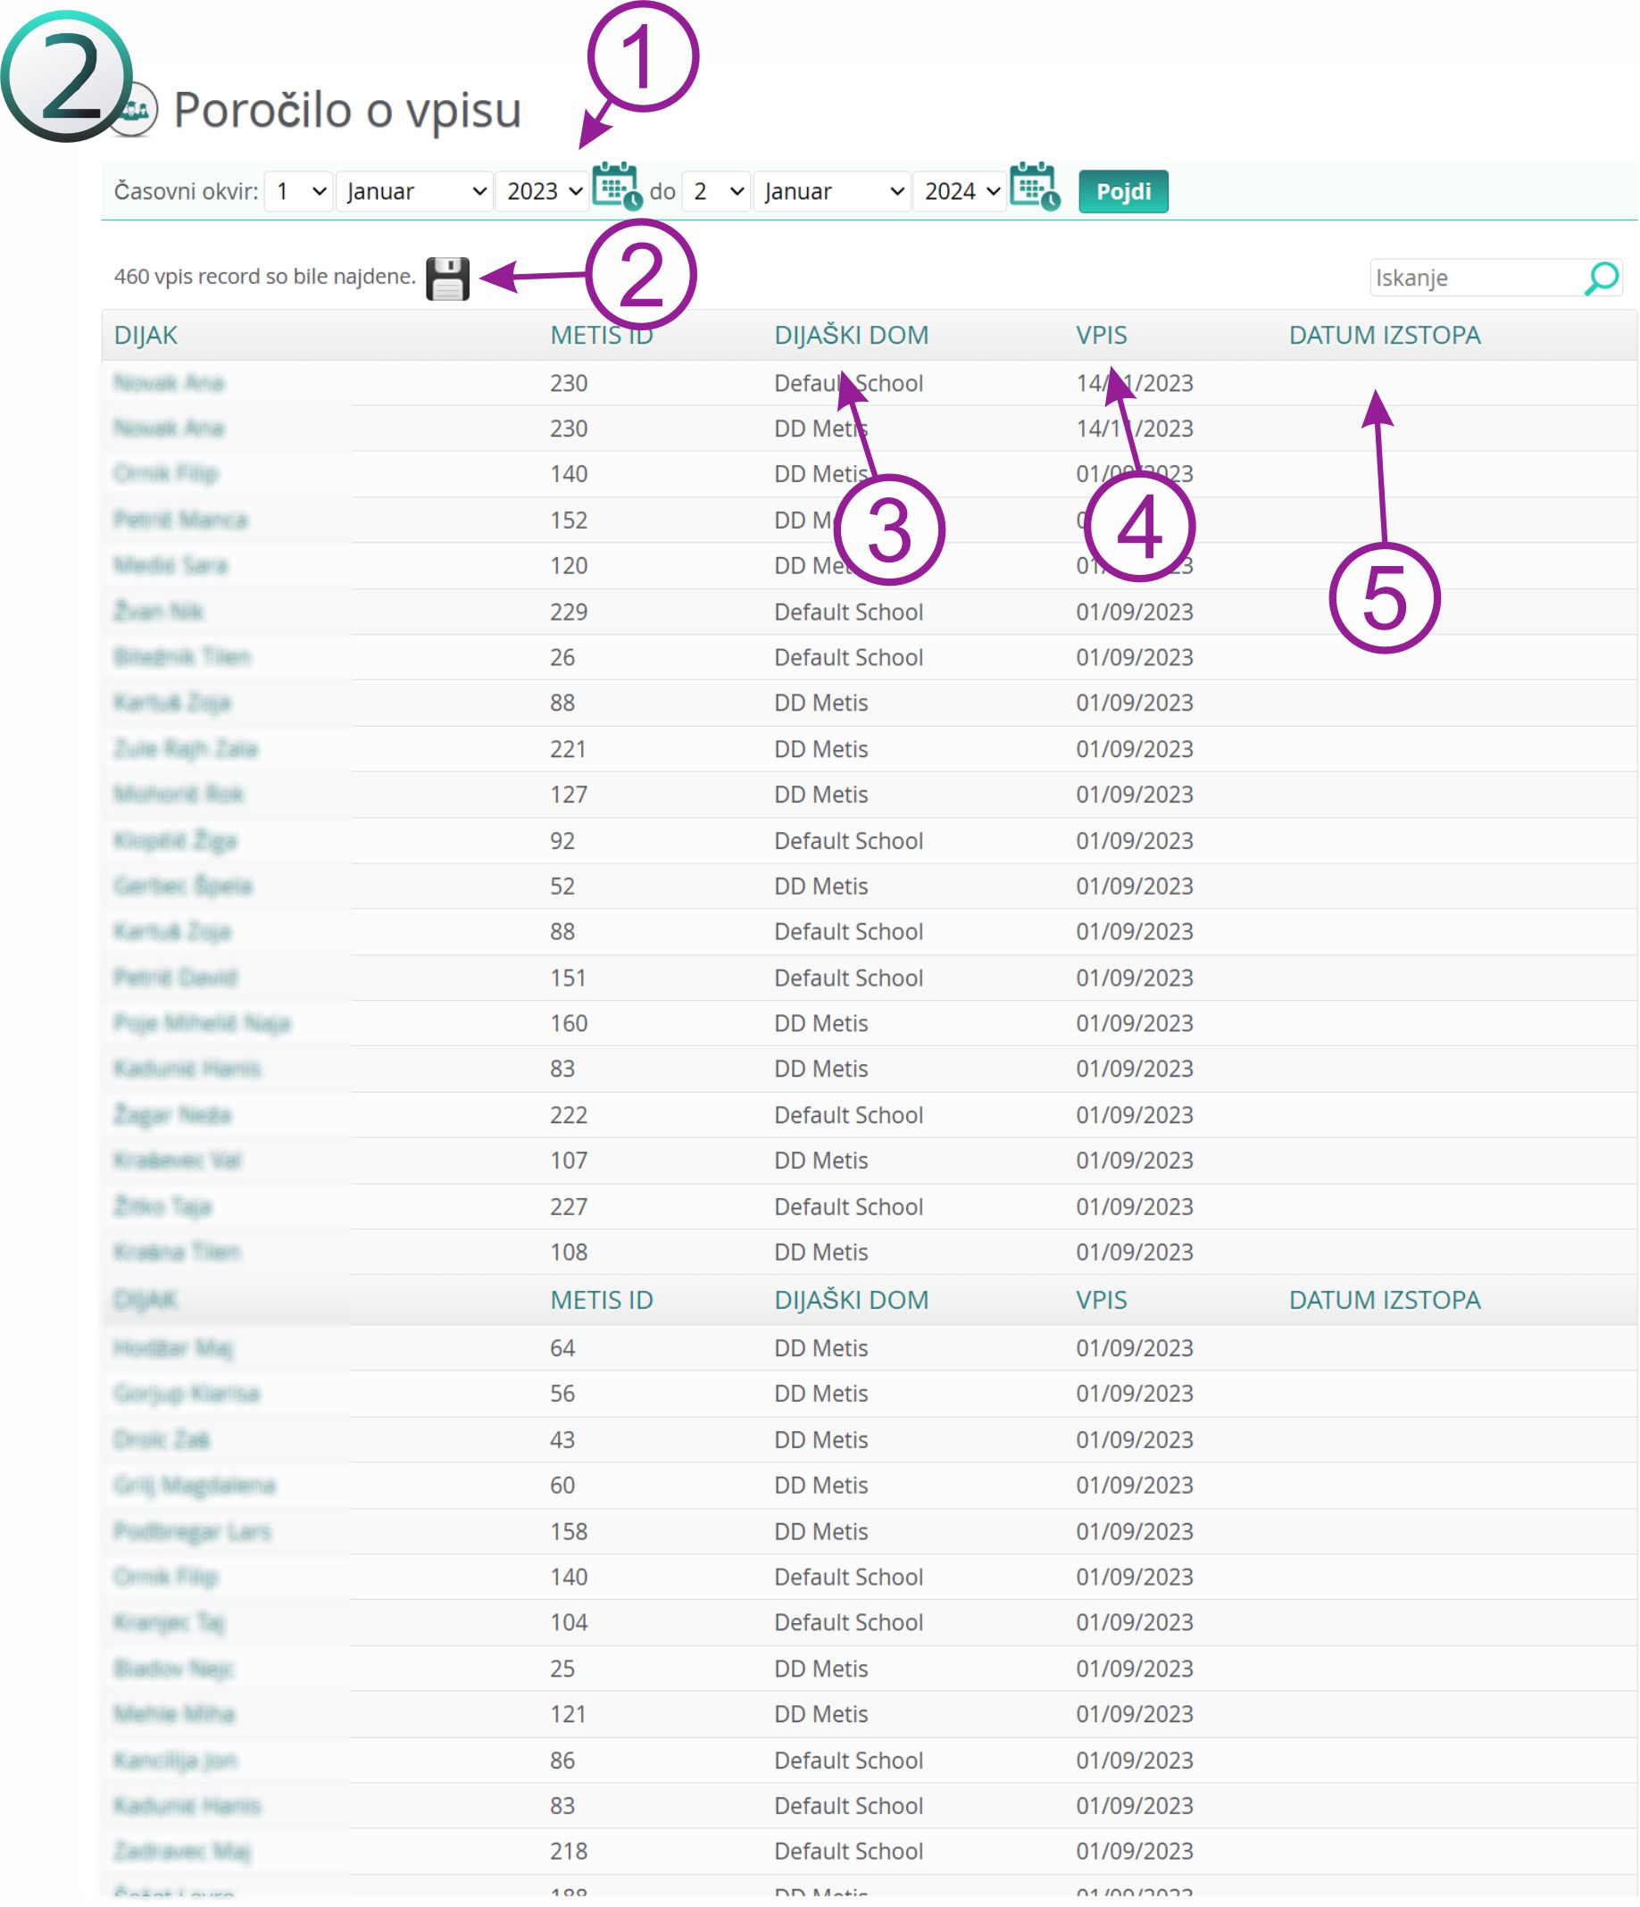Expand the end month dropdown Januar
The width and height of the screenshot is (1640, 1907).
click(x=832, y=191)
